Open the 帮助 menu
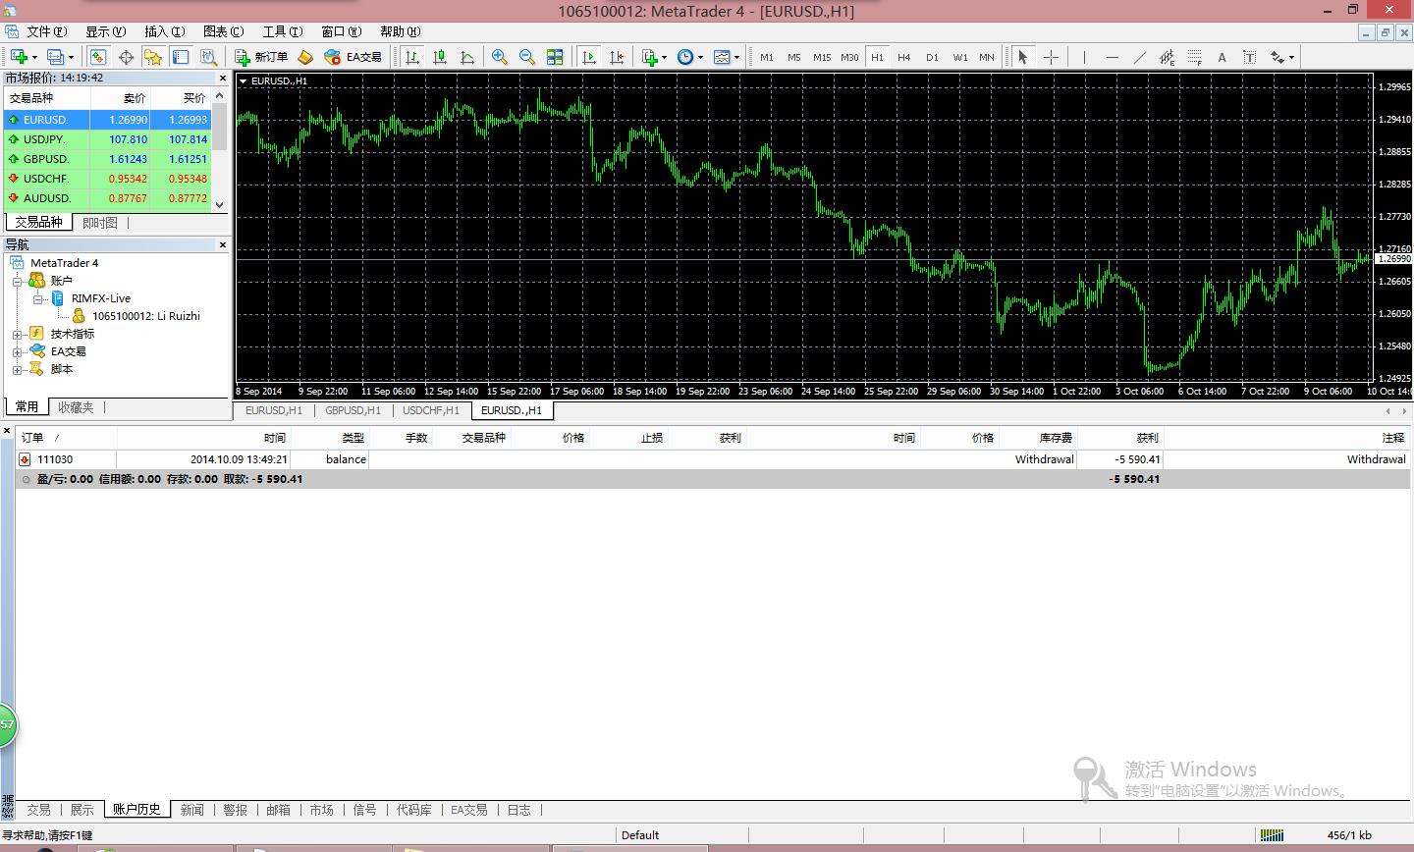This screenshot has width=1414, height=852. 401,31
